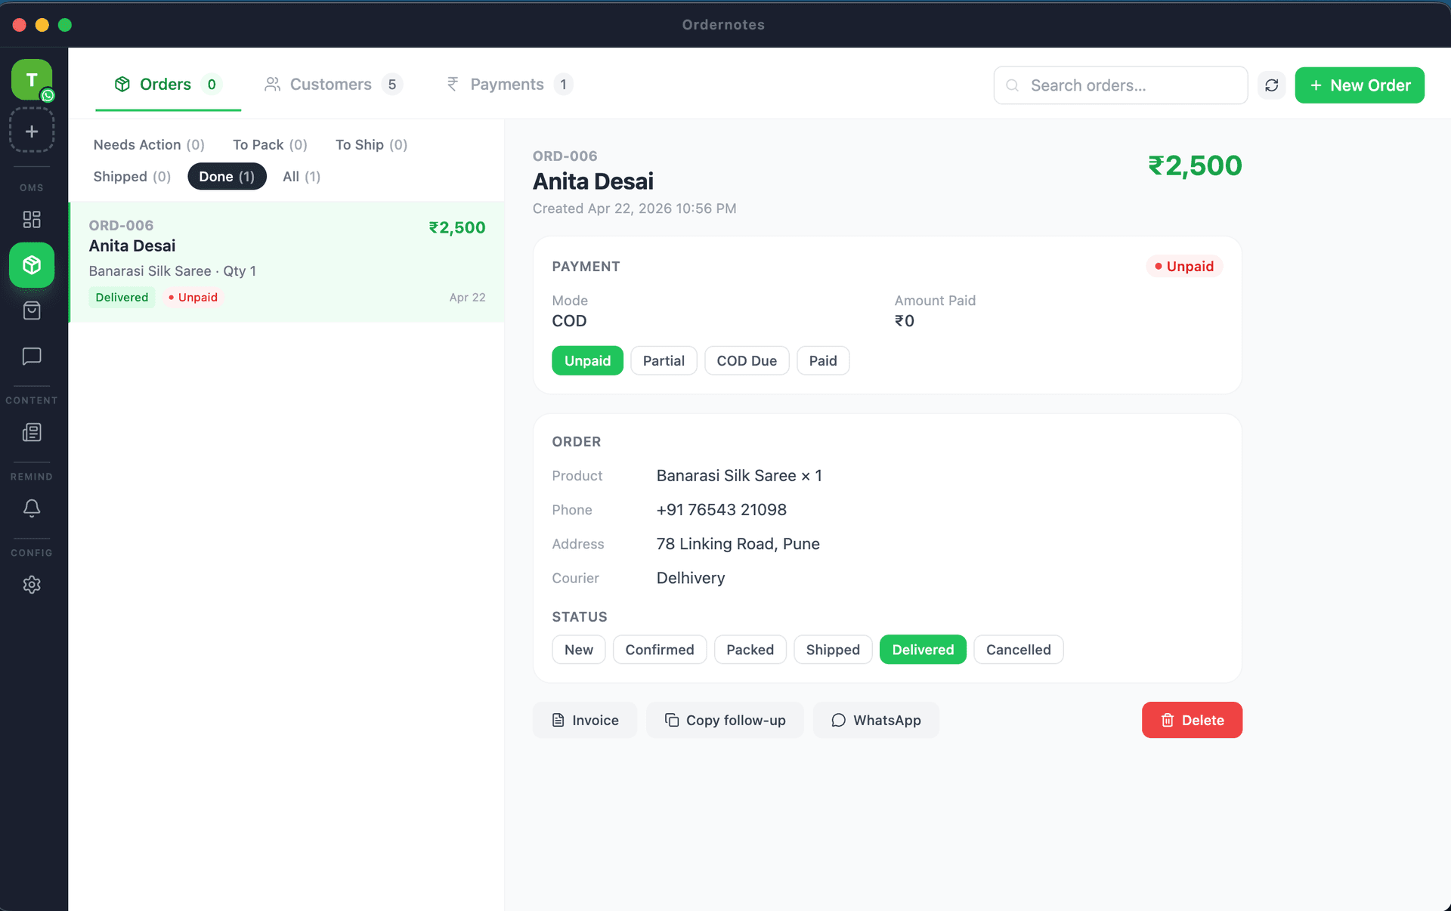Open the chat messages icon in sidebar
The width and height of the screenshot is (1451, 911).
(x=31, y=356)
